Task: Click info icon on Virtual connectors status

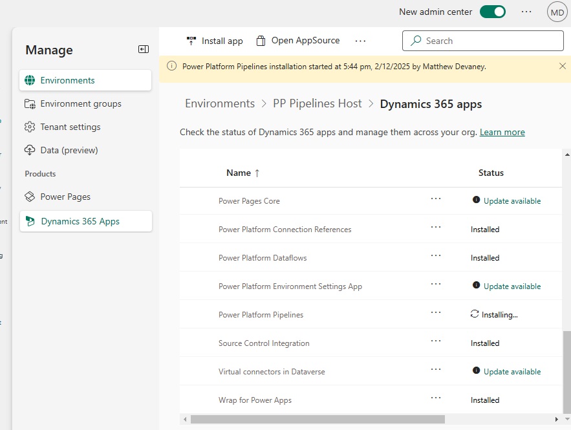Action: click(x=476, y=370)
